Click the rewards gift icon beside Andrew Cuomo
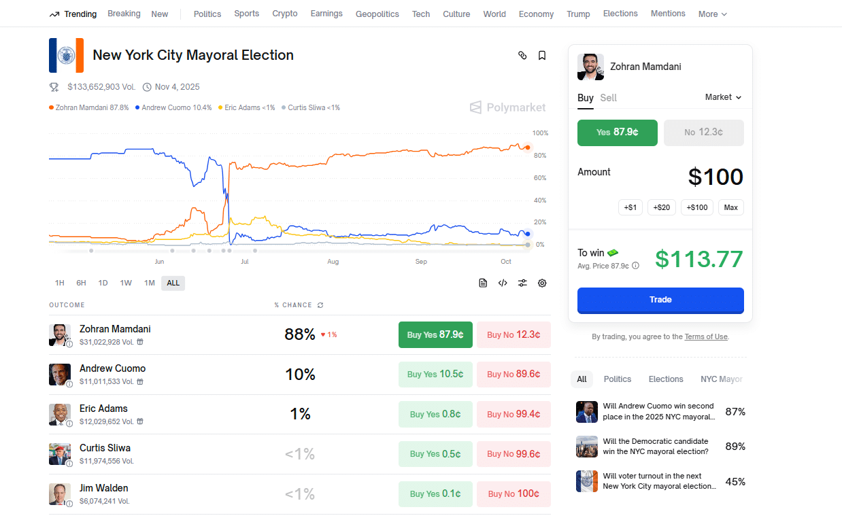This screenshot has height=520, width=842. click(x=140, y=382)
